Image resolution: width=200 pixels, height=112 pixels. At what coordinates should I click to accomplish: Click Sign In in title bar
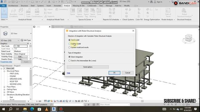158,2
